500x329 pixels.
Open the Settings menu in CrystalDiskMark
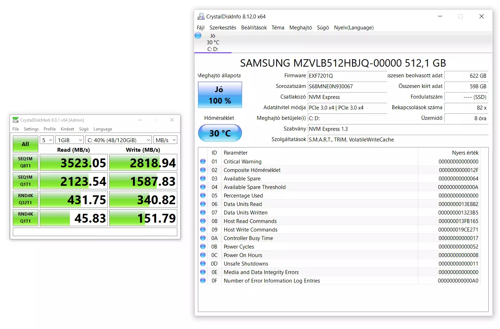click(31, 129)
